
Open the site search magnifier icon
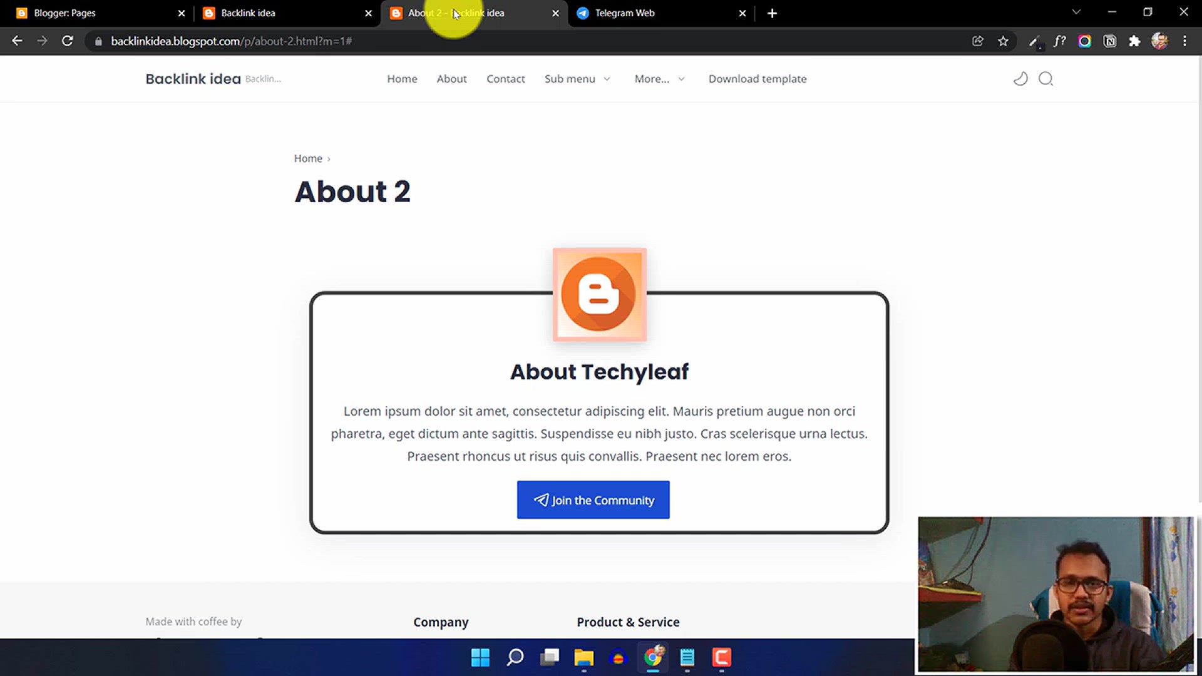[x=1045, y=79]
